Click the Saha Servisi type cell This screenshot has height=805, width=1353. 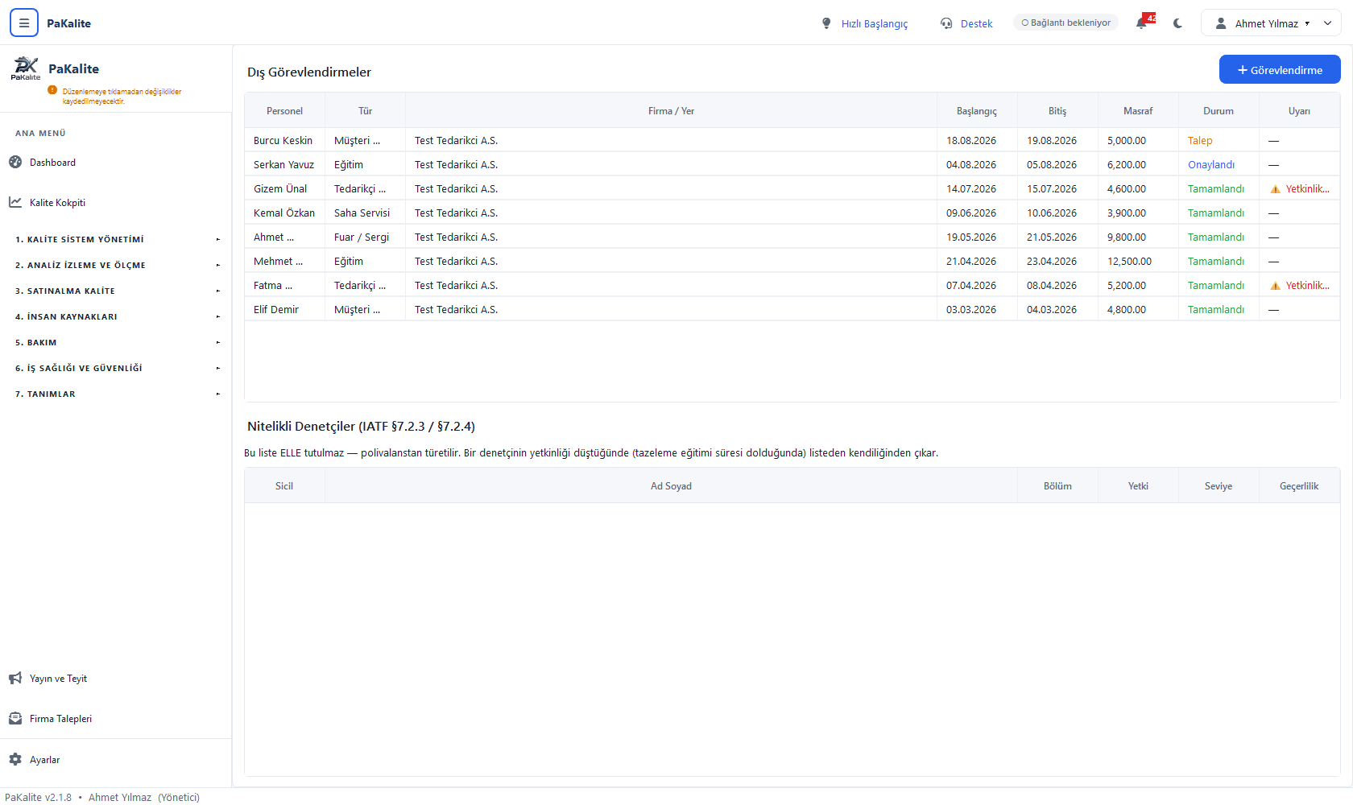[365, 213]
